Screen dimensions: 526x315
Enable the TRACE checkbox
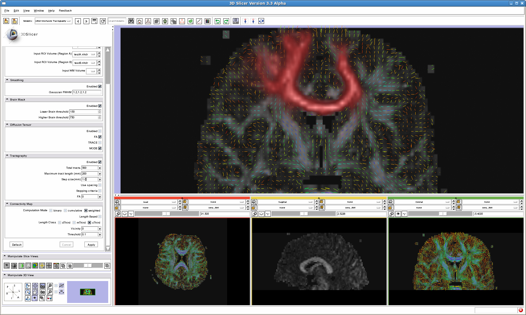click(100, 142)
